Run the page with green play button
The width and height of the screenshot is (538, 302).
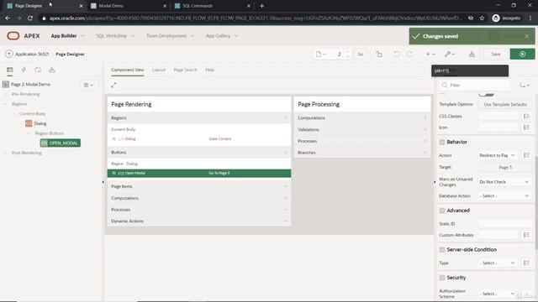pos(522,54)
